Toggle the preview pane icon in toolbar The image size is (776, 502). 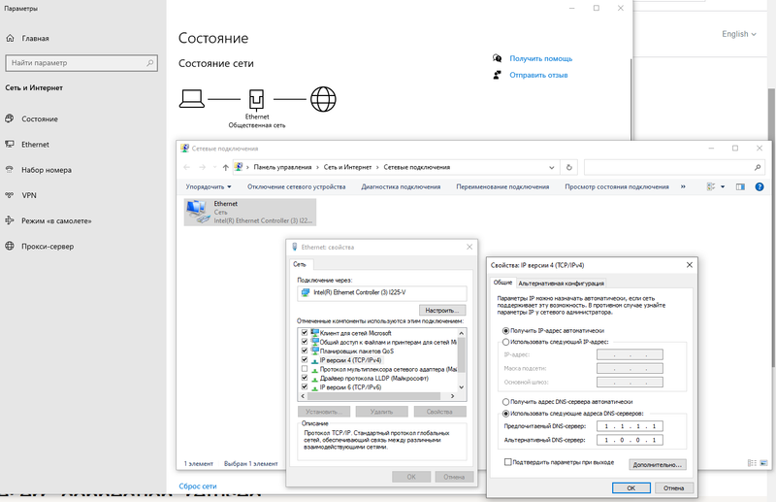739,186
